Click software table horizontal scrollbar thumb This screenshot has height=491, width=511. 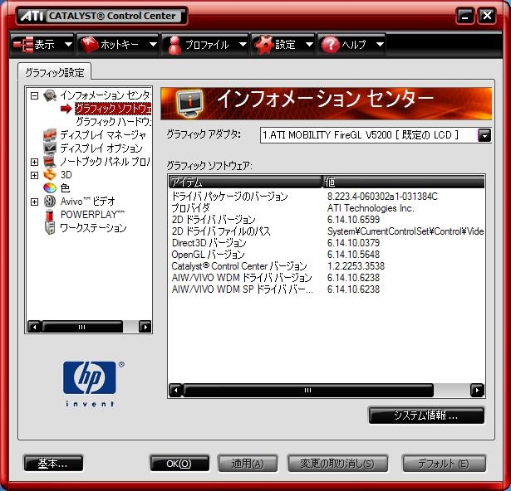(308, 390)
